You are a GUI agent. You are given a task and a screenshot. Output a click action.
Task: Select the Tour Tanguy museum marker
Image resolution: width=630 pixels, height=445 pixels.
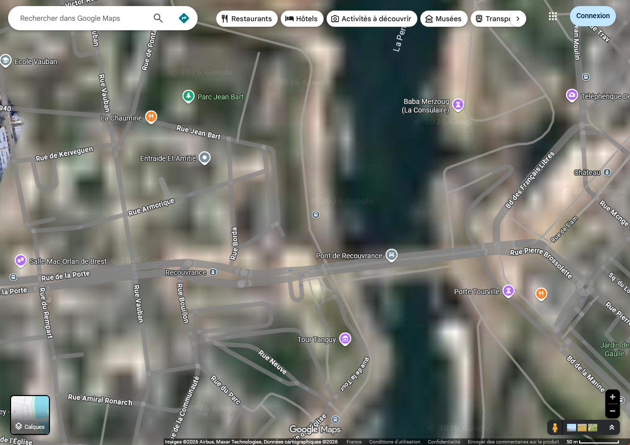pyautogui.click(x=345, y=339)
